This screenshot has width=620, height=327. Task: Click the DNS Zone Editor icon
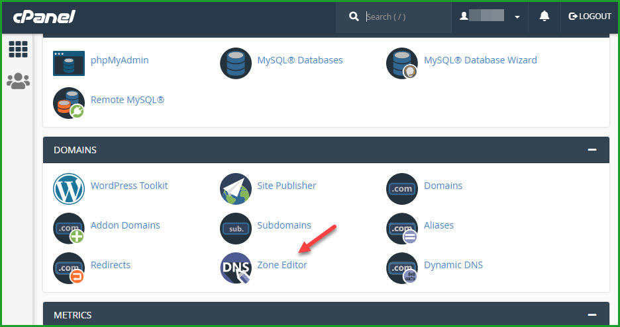point(236,268)
